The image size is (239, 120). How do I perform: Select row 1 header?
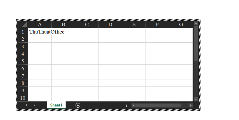tap(23, 32)
